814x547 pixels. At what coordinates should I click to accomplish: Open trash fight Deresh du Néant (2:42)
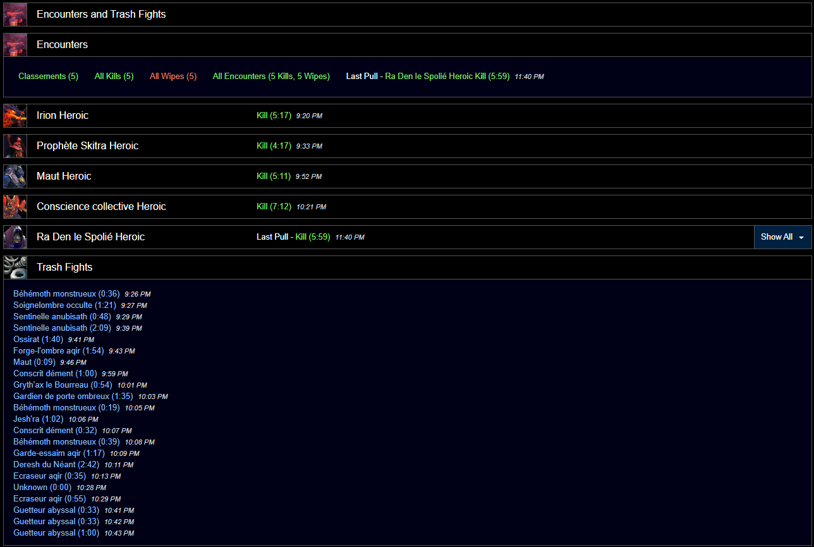(x=56, y=465)
